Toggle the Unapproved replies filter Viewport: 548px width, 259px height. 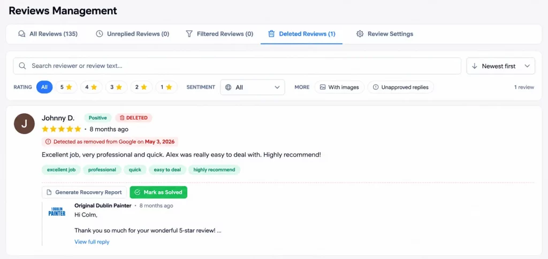tap(400, 87)
